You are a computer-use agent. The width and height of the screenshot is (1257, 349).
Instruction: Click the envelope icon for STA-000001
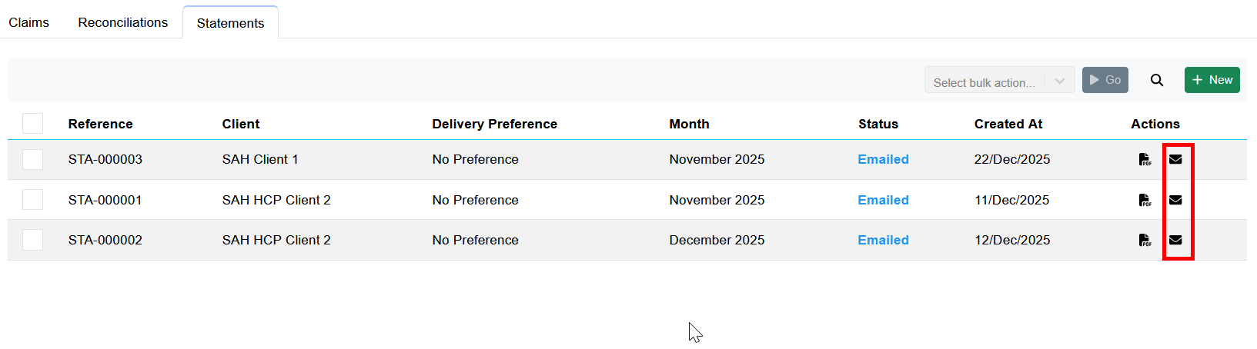pos(1175,200)
